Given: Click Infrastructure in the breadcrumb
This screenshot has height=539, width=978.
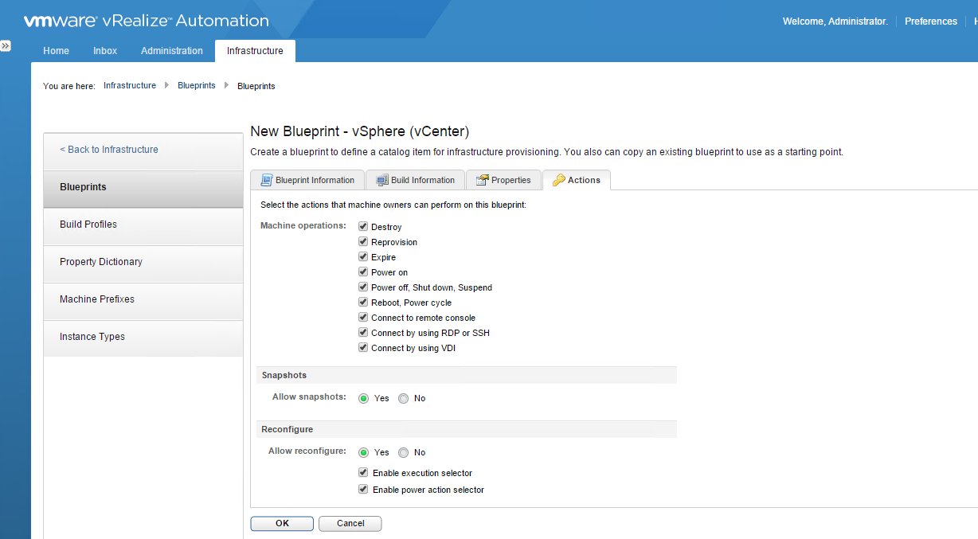Looking at the screenshot, I should pos(130,85).
